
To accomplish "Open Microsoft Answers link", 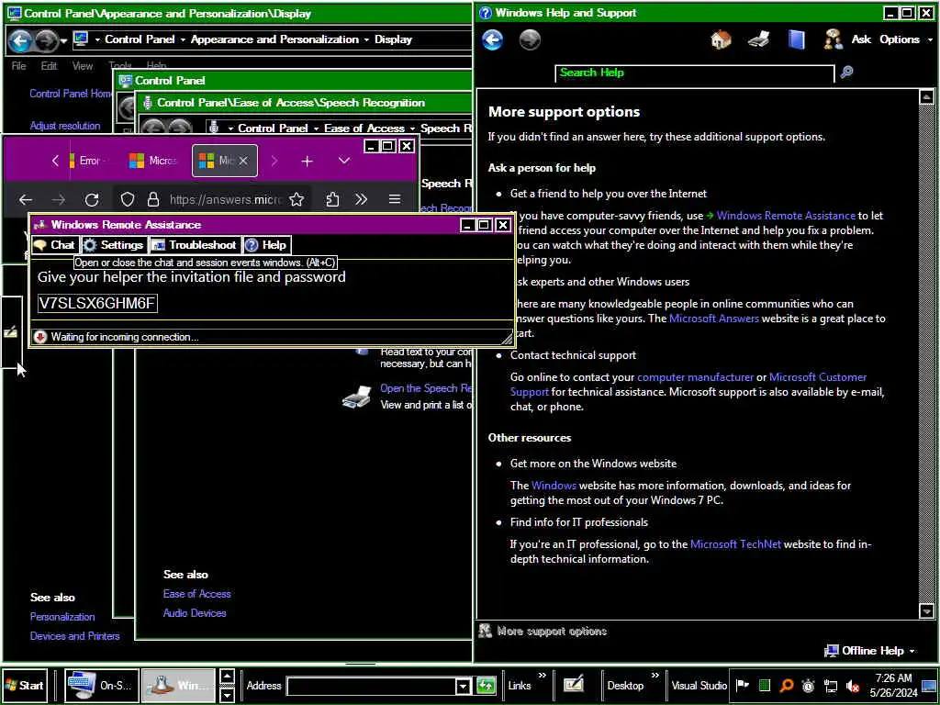I will coord(713,319).
